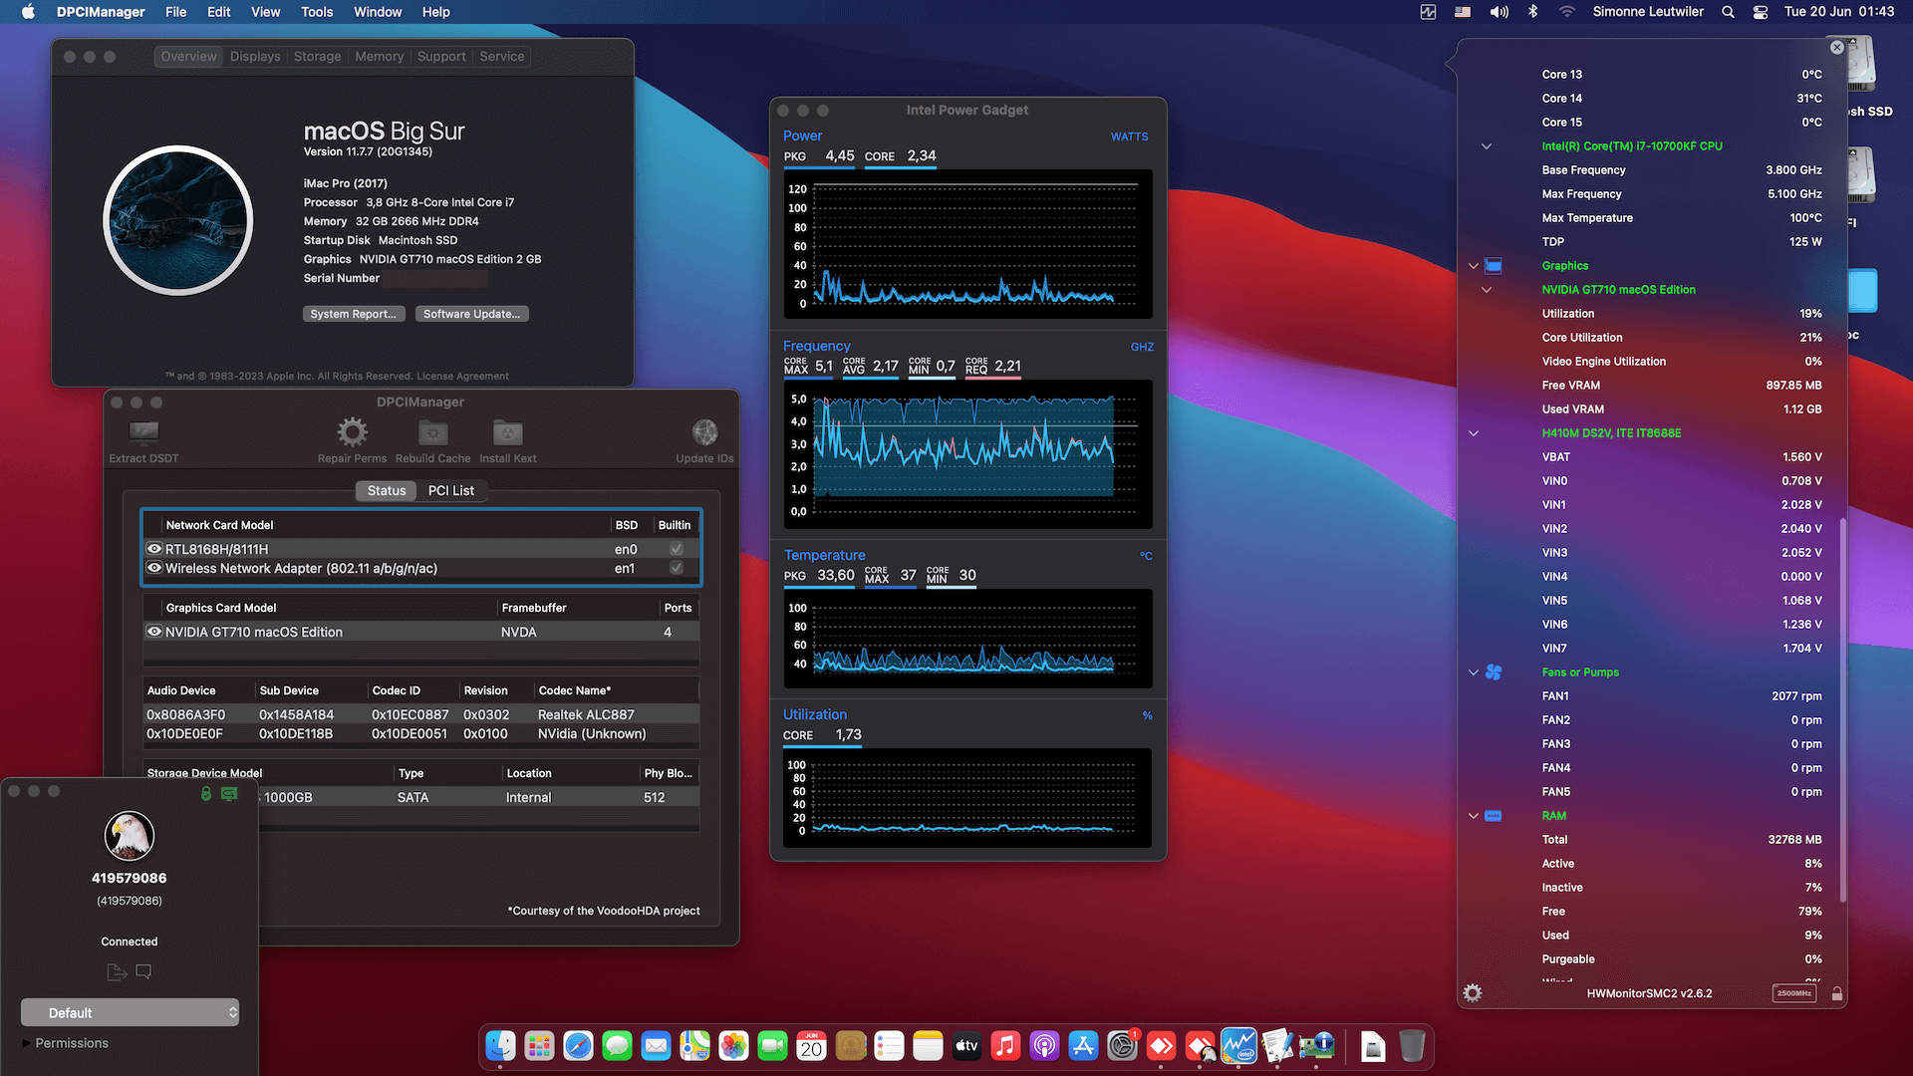The height and width of the screenshot is (1076, 1913).
Task: Click Simonne Leutwiler user name in menu bar
Action: (x=1648, y=12)
